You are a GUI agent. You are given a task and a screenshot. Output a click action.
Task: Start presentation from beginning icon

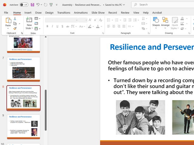pos(51,5)
